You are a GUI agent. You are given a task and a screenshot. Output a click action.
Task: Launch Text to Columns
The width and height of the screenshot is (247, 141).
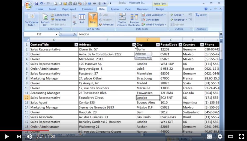(x=122, y=20)
